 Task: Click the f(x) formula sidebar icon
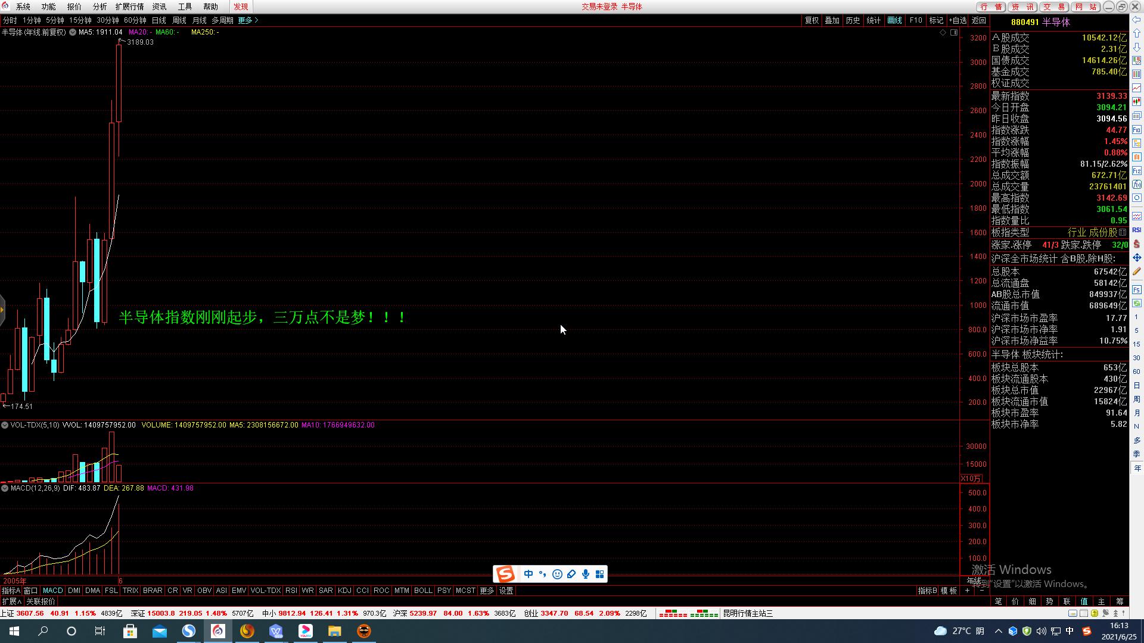click(1137, 185)
